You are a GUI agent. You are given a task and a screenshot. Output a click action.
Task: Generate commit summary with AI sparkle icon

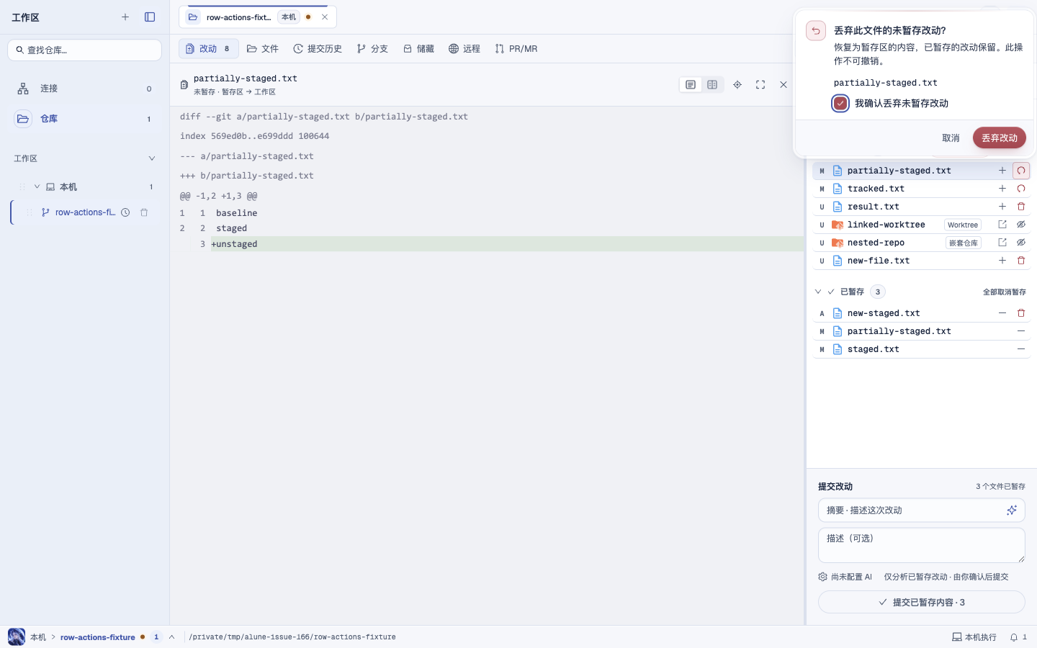pos(1012,510)
